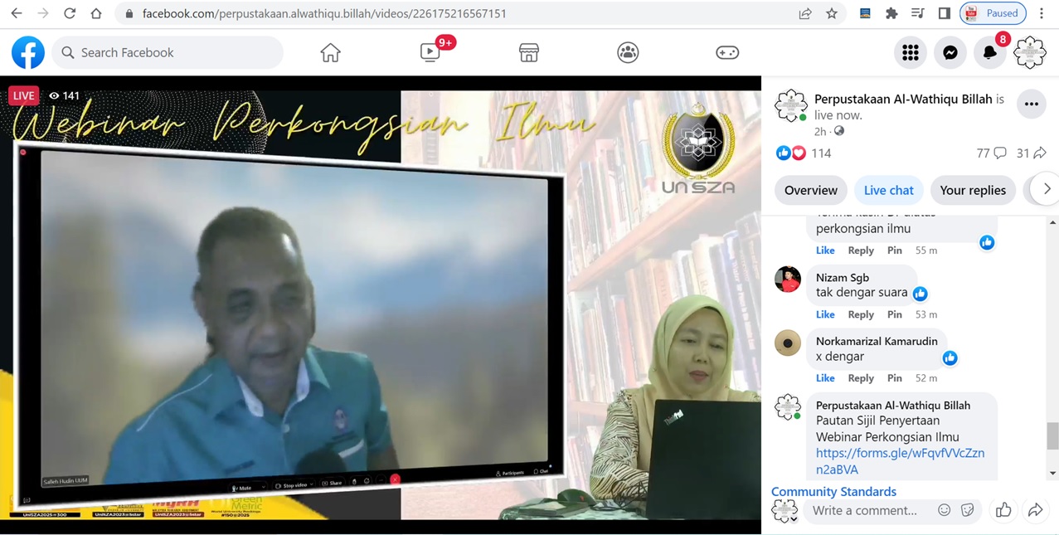Open the Paused profile button

[x=993, y=13]
